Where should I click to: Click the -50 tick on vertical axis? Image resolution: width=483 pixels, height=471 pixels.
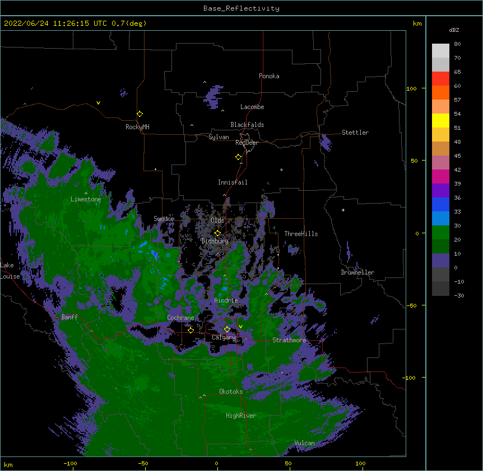(411, 305)
